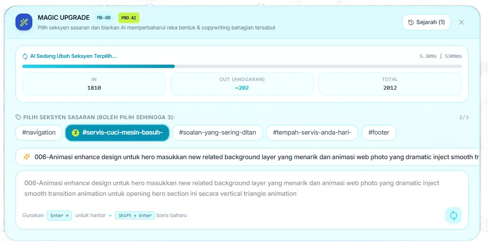Click the Shift + Enter key hint

pos(135,216)
